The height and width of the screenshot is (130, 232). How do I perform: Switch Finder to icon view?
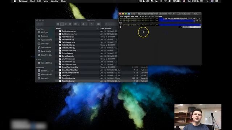[x=58, y=24]
